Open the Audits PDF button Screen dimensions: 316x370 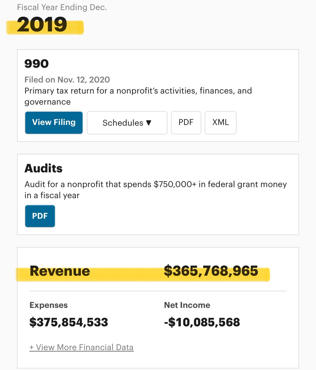tap(40, 216)
